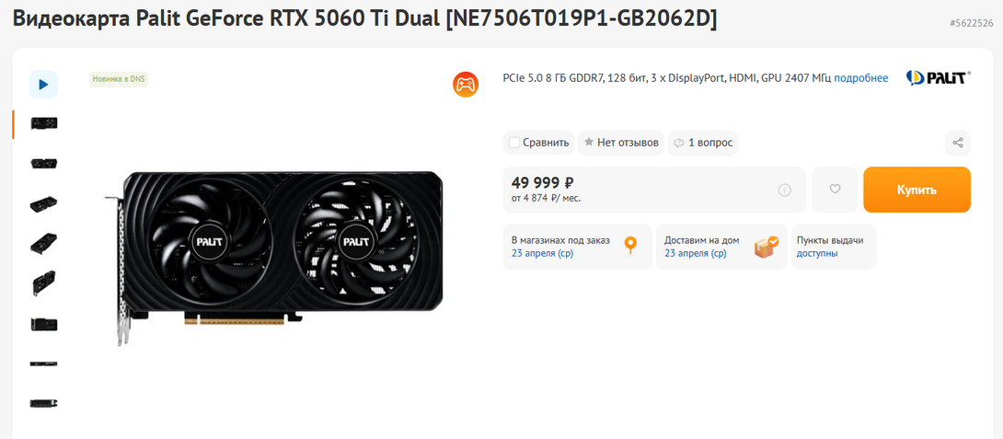Click the orange gamepad gaming icon
Viewport: 1003px width, 439px height.
466,85
